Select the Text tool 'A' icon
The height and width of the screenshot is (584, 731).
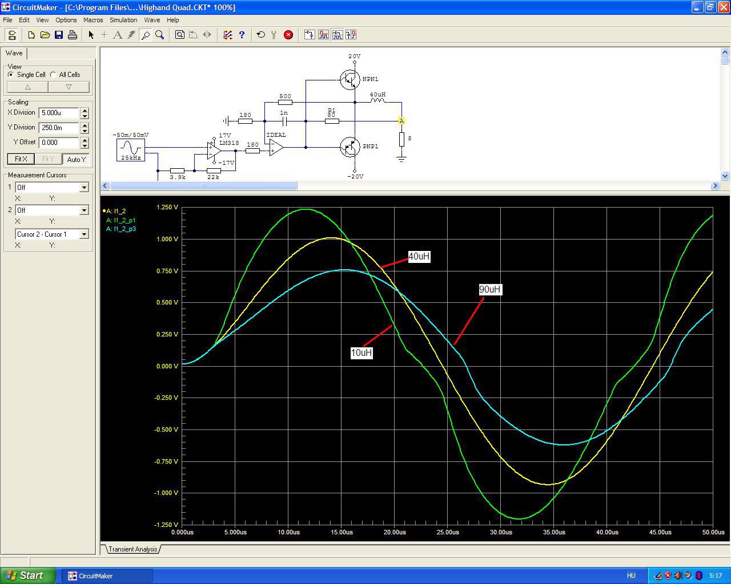pos(118,35)
